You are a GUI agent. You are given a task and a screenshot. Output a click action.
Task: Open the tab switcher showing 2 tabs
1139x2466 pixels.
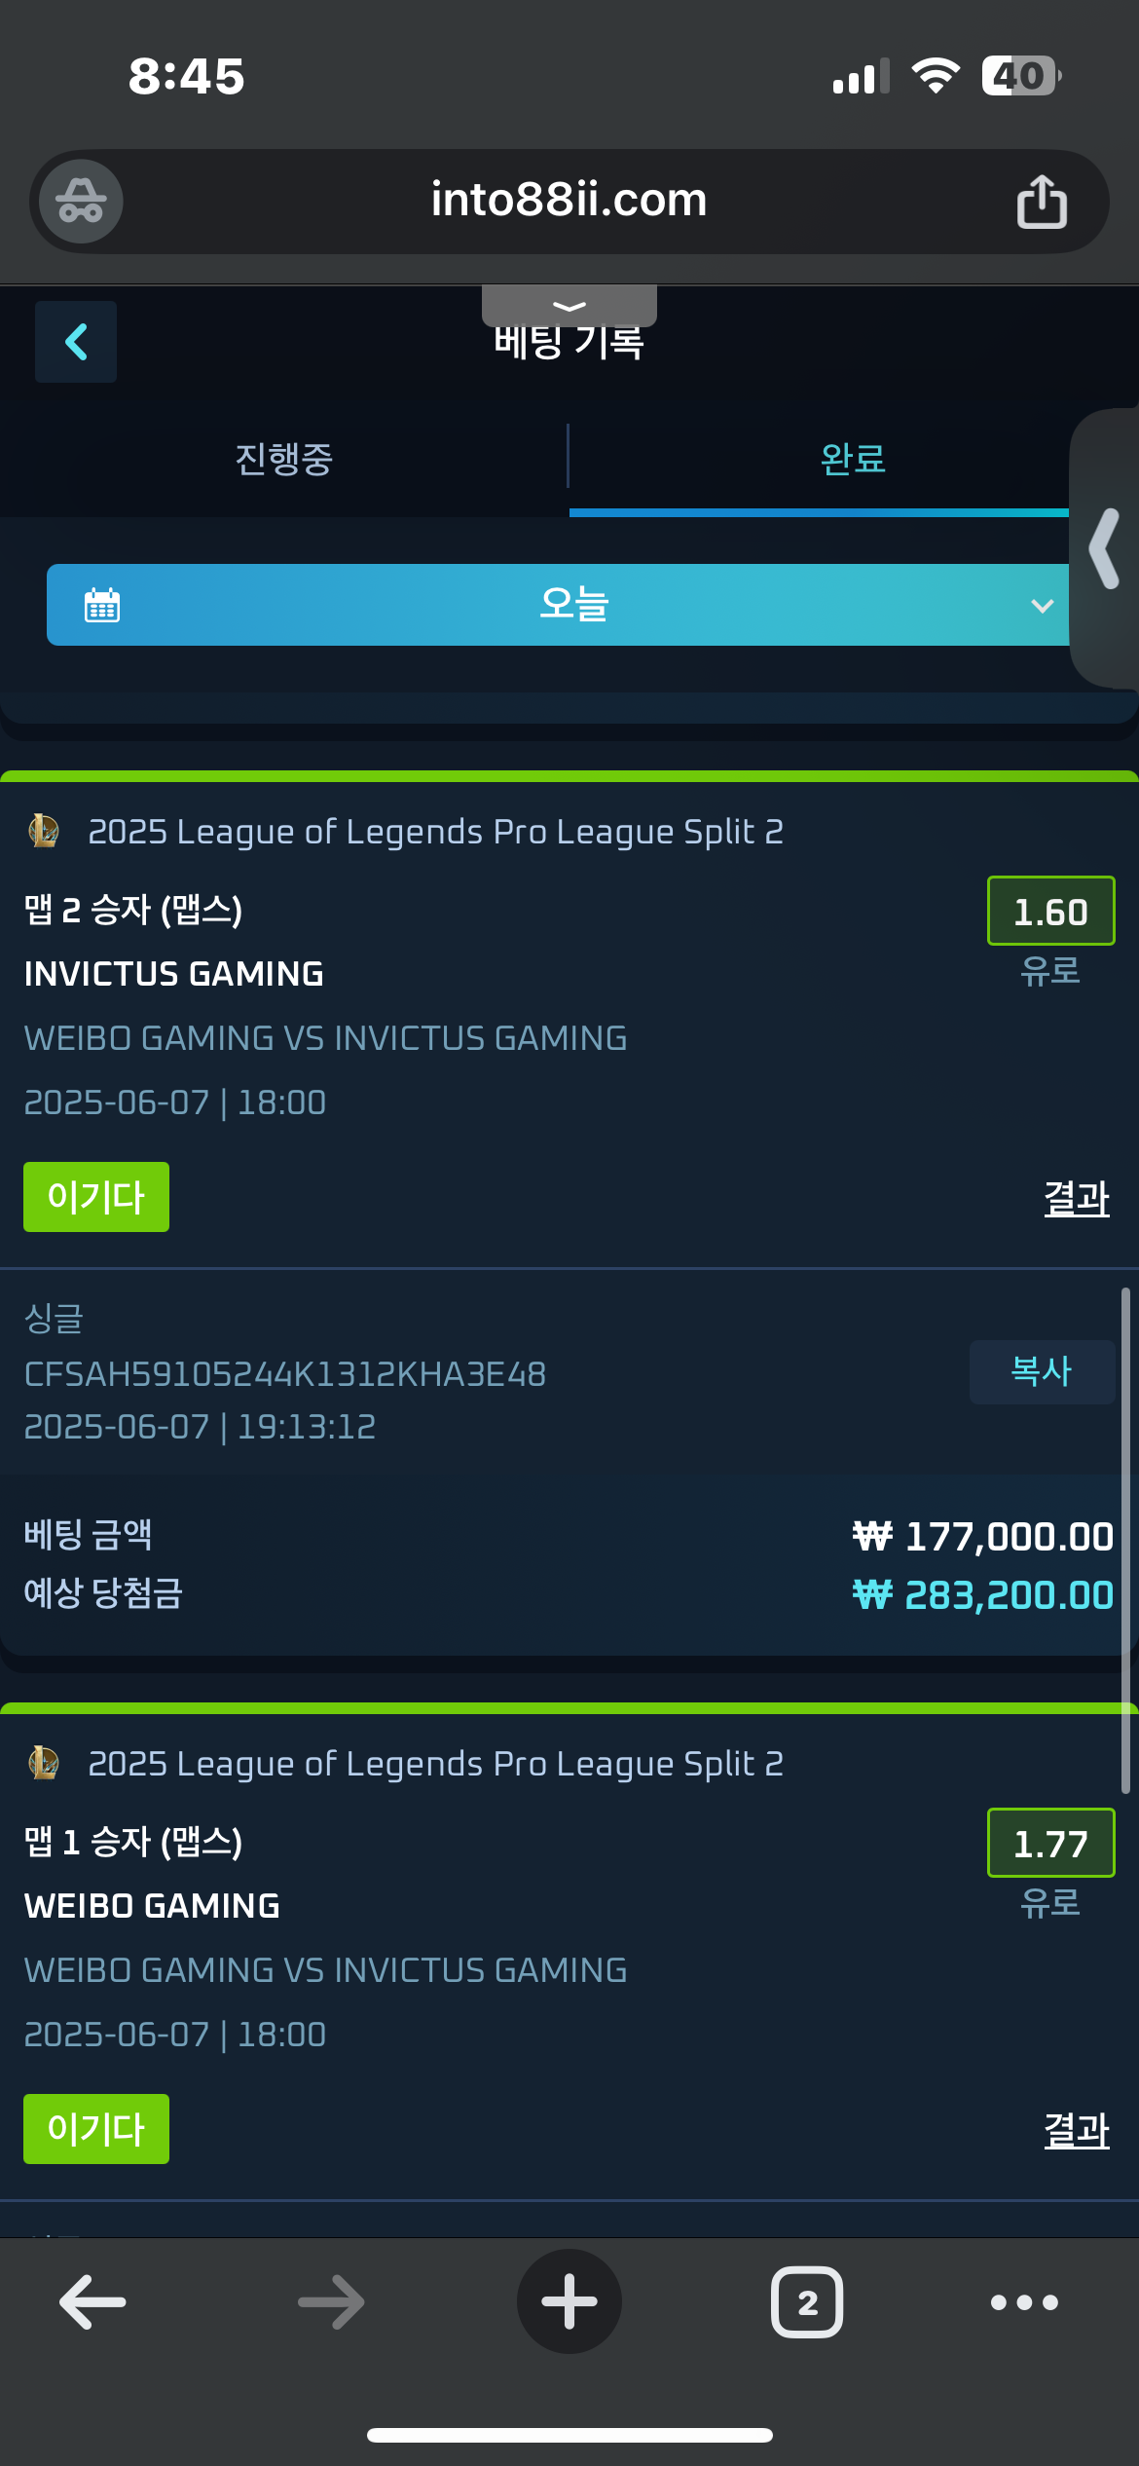807,2302
